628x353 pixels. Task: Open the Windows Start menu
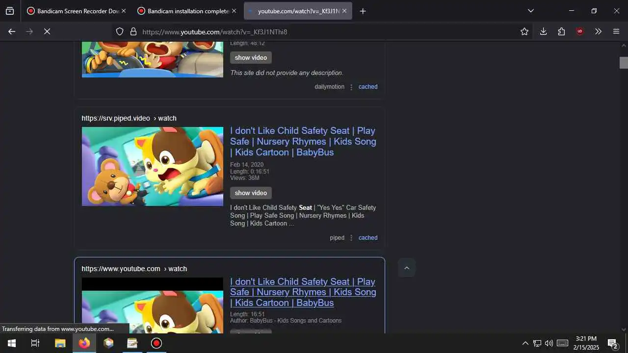[12, 343]
